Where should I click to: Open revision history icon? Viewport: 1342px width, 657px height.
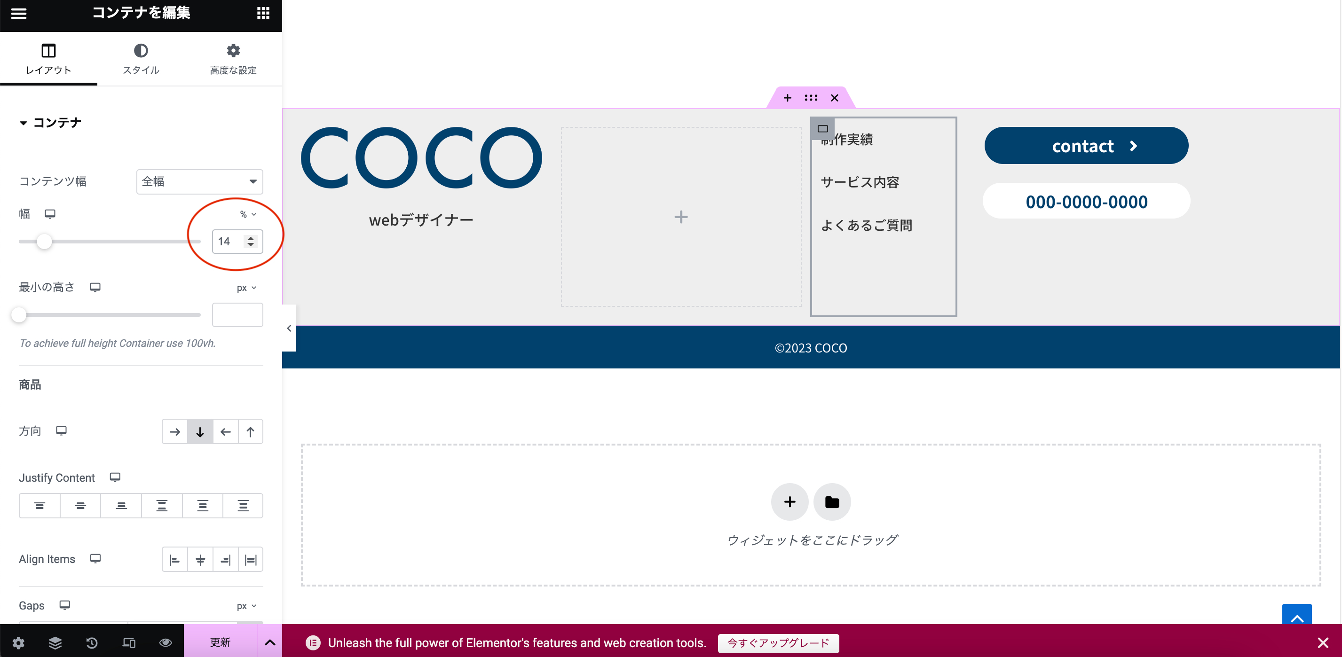(x=92, y=642)
